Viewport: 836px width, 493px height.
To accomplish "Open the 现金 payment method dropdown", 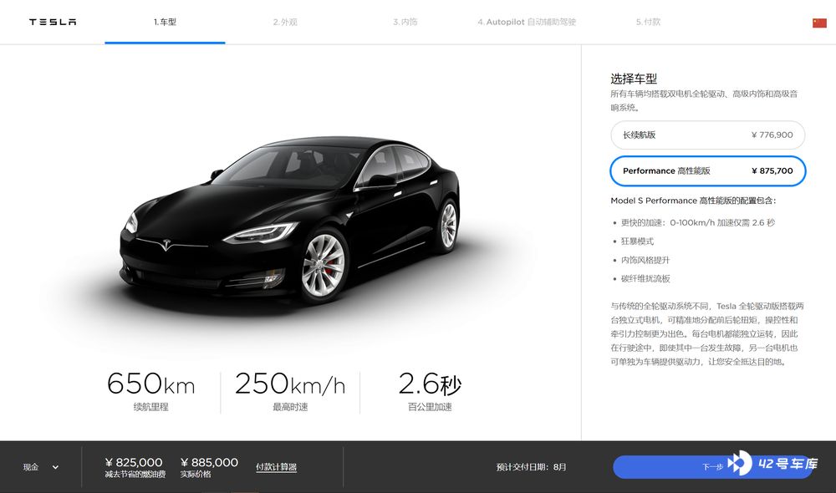I will click(x=40, y=467).
